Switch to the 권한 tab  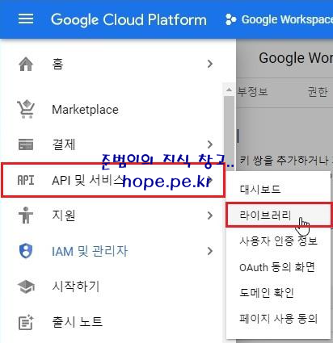[318, 92]
